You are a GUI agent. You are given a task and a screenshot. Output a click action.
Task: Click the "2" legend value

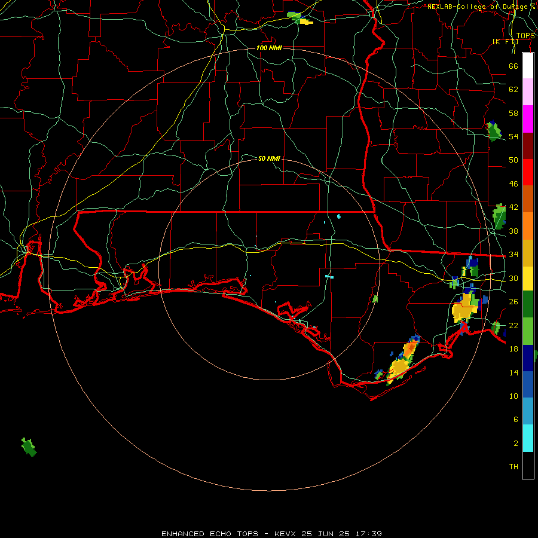516,444
